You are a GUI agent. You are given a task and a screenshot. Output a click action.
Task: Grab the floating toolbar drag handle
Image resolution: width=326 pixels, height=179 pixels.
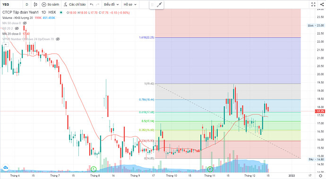click(x=152, y=5)
